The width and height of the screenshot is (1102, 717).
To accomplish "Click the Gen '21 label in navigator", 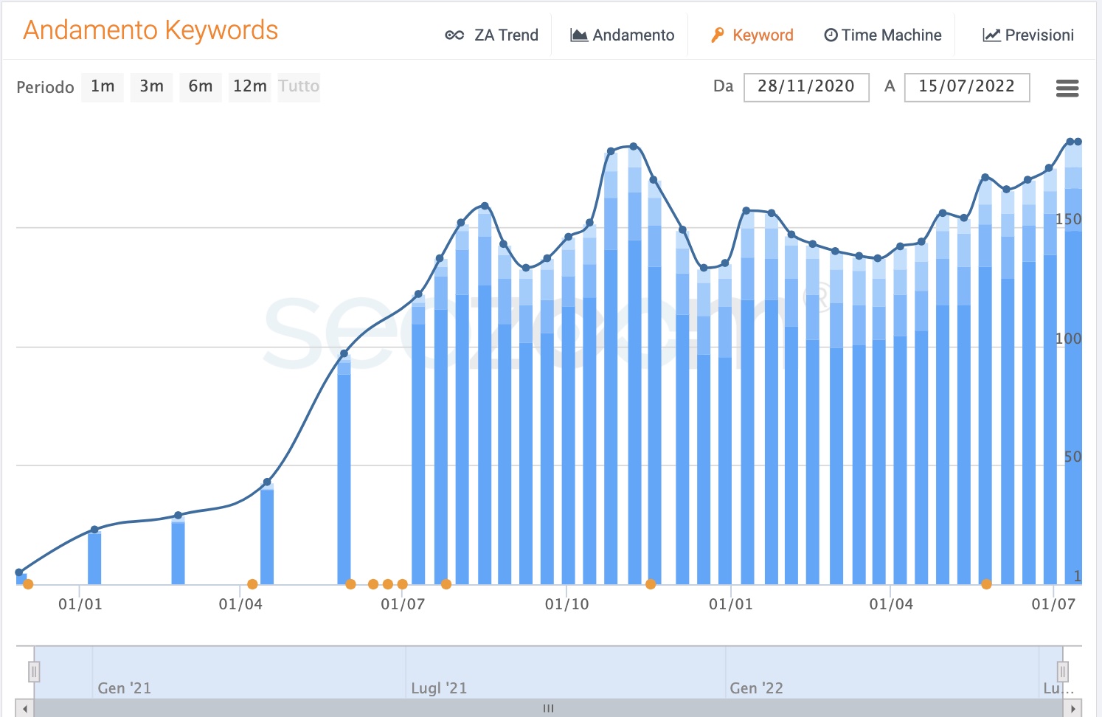I will click(124, 688).
